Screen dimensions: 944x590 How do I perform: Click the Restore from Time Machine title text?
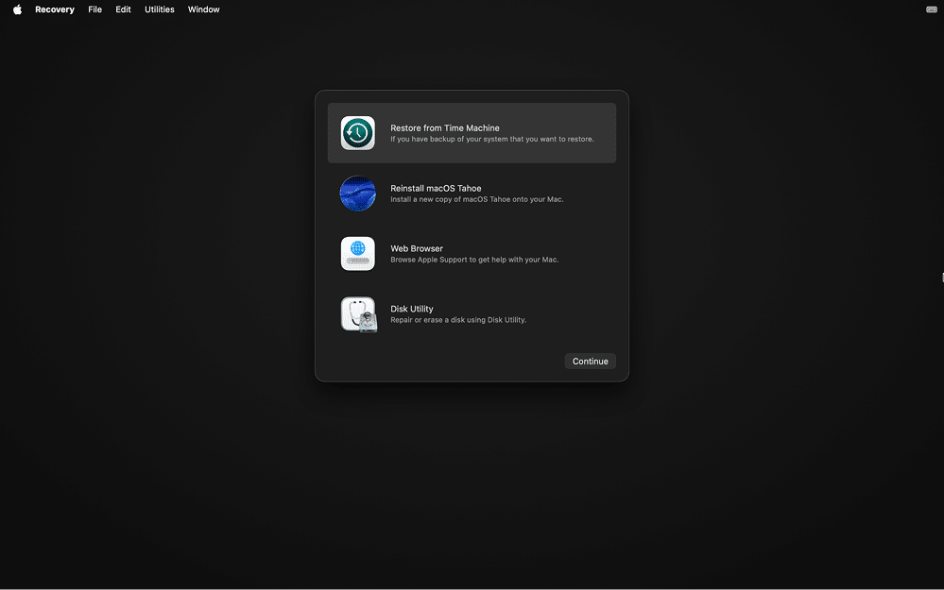(x=445, y=127)
